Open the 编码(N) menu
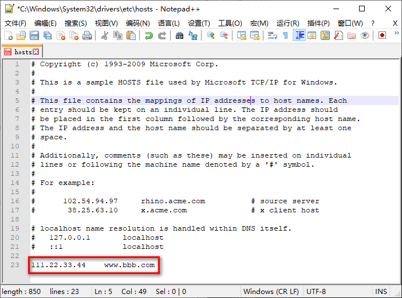 [x=137, y=23]
